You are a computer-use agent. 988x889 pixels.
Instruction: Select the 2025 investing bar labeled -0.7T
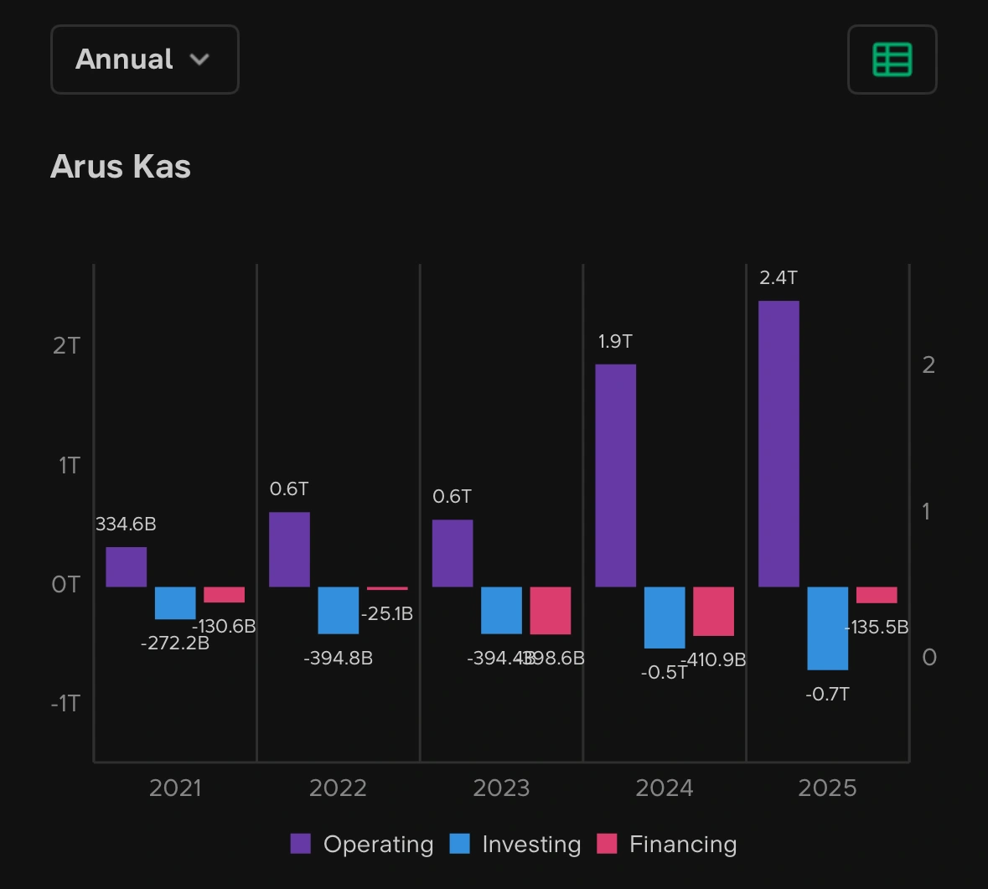827,628
